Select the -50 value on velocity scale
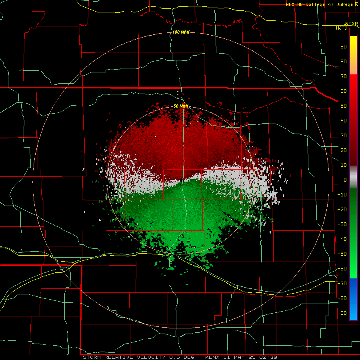Image resolution: width=360 pixels, height=360 pixels. pyautogui.click(x=342, y=254)
